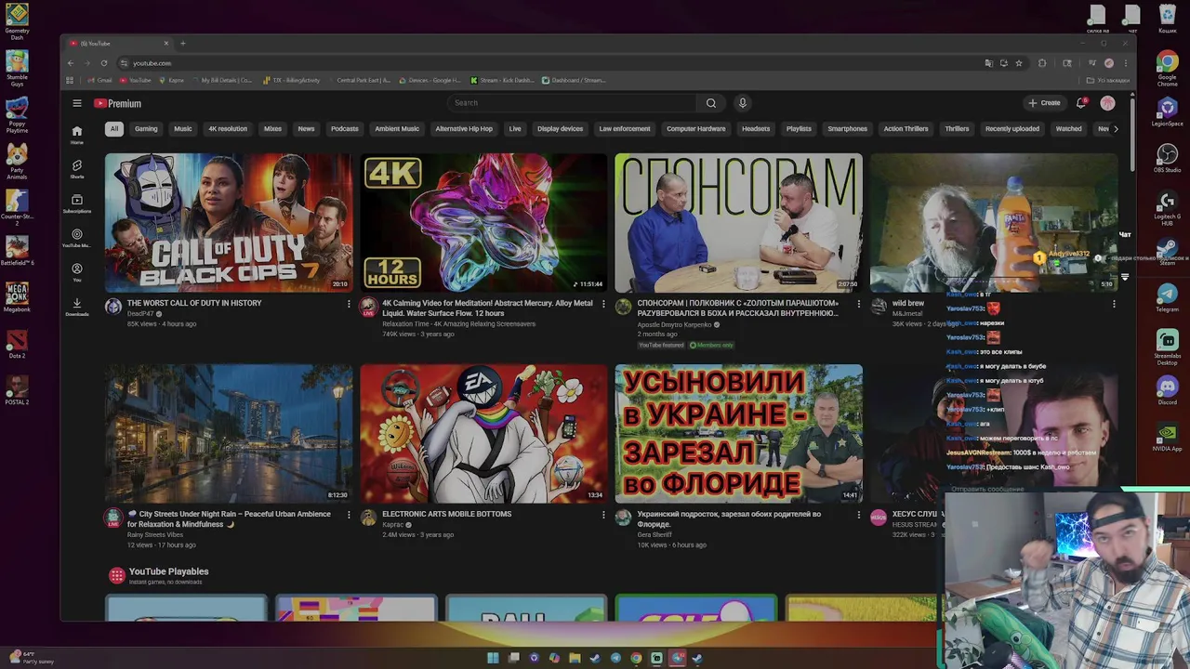Open Chrome three-dot menu
The height and width of the screenshot is (669, 1190).
(1126, 63)
